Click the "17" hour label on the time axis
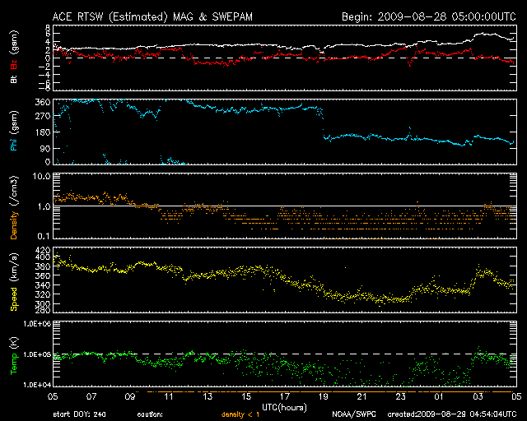Image resolution: width=527 pixels, height=421 pixels. tap(285, 396)
